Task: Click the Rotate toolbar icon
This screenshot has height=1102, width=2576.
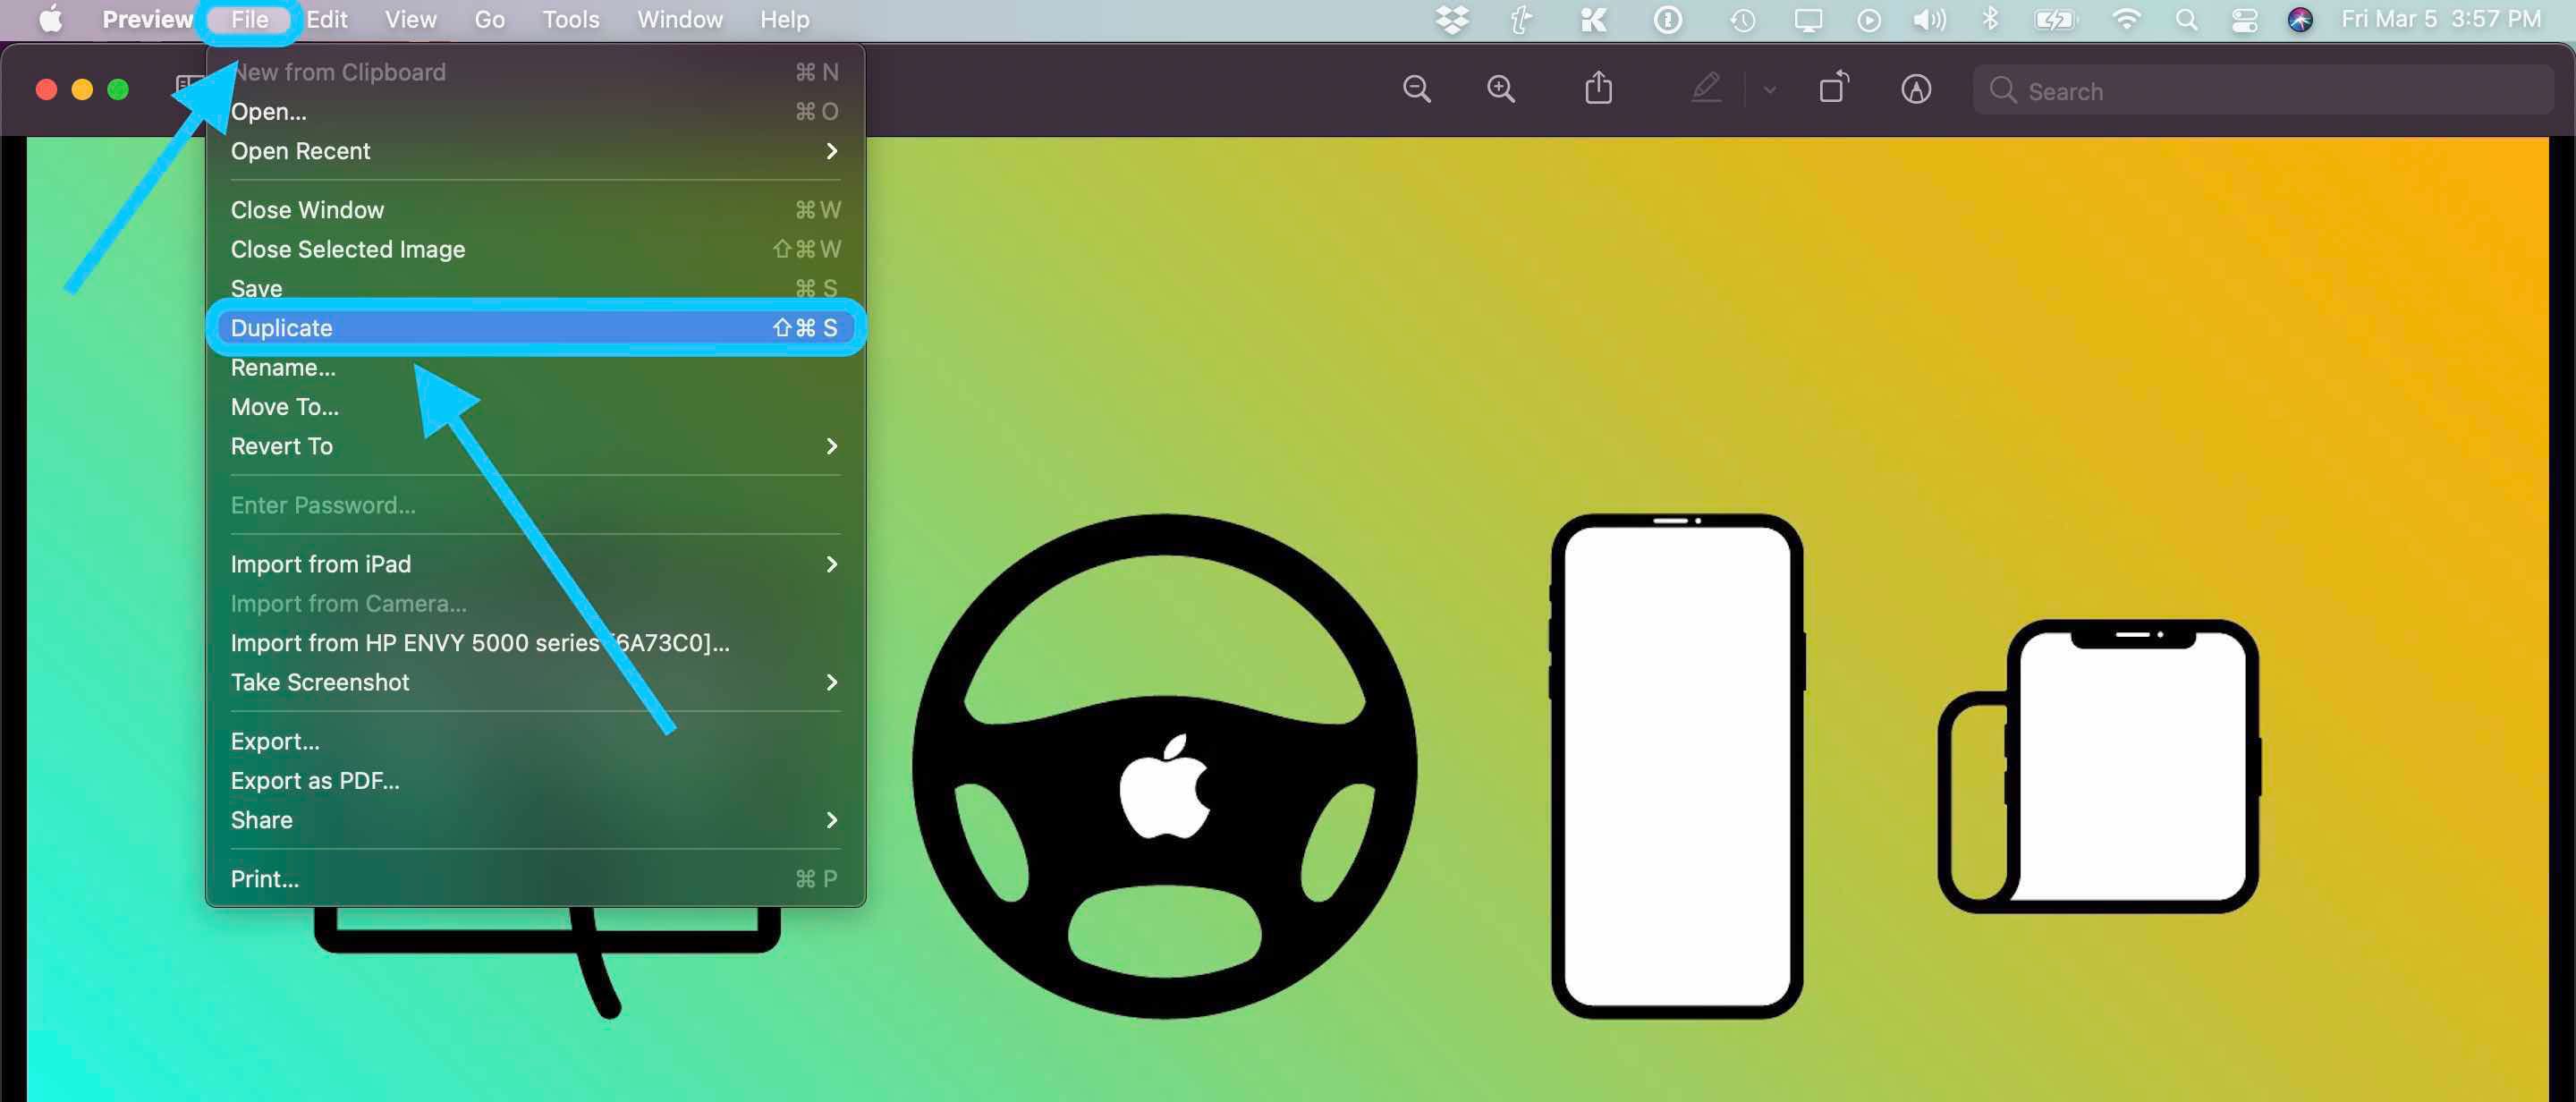Action: [1833, 88]
